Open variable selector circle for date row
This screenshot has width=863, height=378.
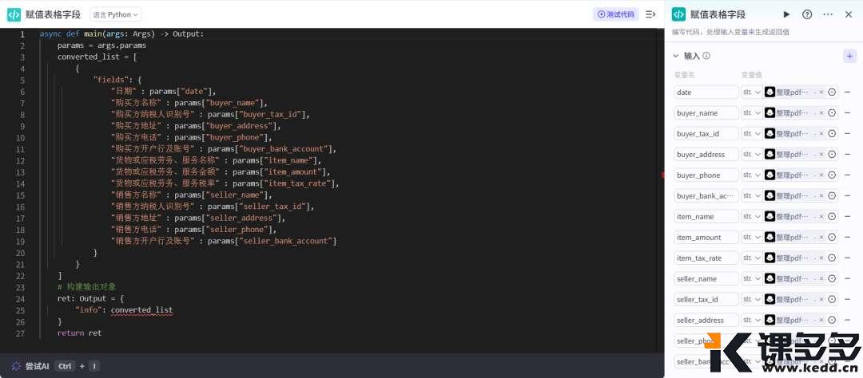(832, 93)
